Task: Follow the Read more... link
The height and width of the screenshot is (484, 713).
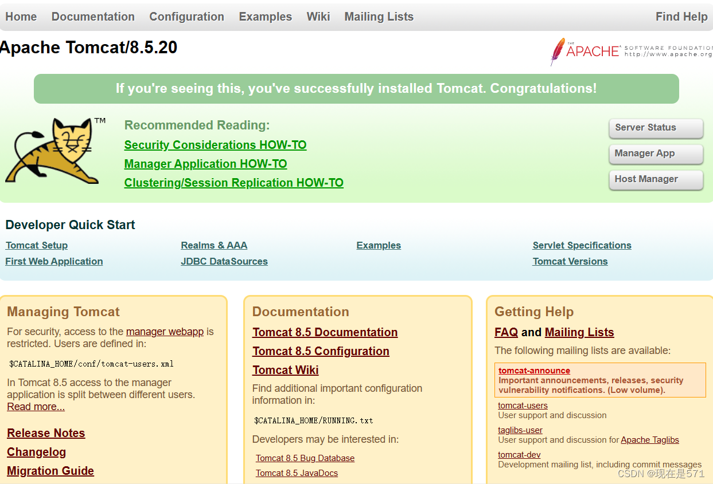Action: coord(36,407)
